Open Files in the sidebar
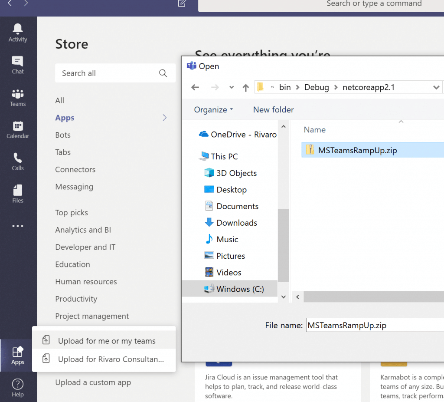 click(17, 194)
